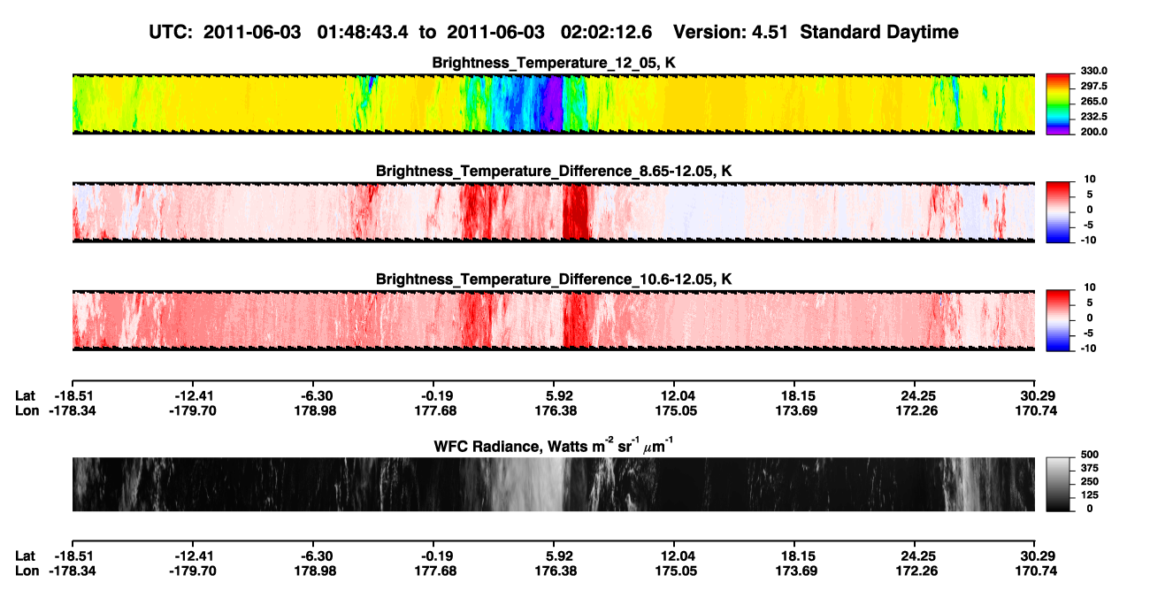This screenshot has width=1150, height=590.
Task: Select the Brightness_Temperature_12_05 image strip
Action: click(x=553, y=104)
